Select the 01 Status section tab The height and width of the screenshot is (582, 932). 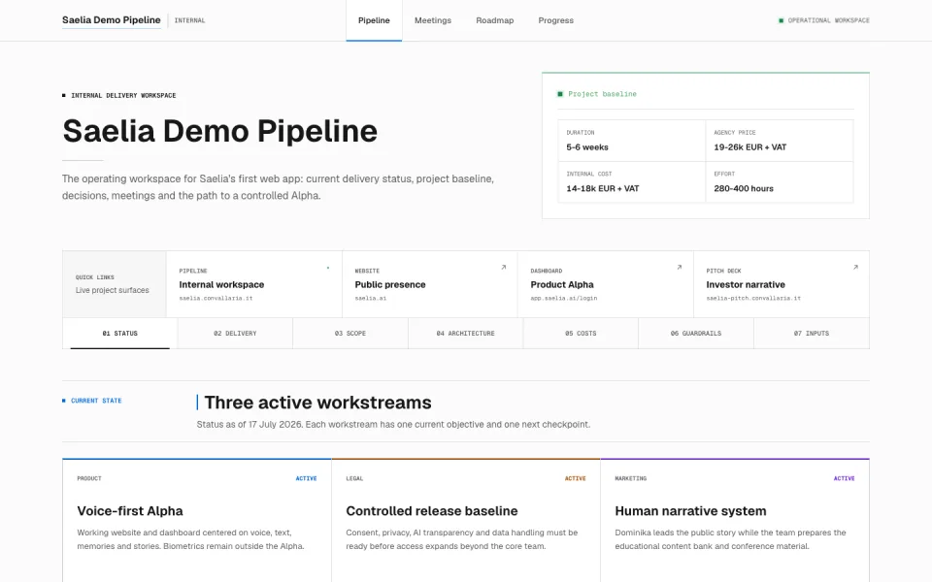(120, 333)
